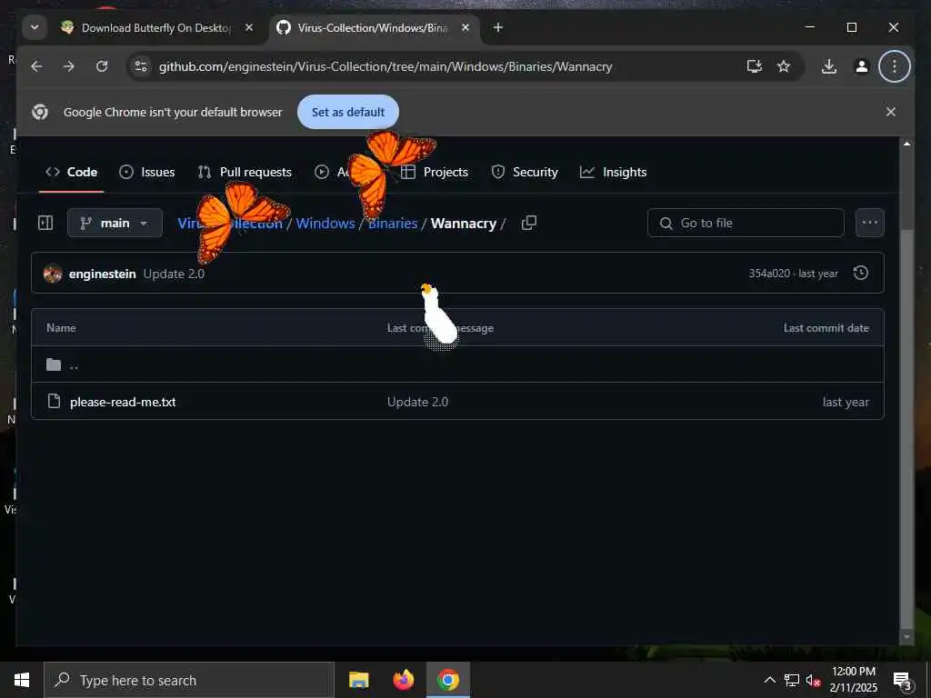Open the Windows Start menu
This screenshot has height=698, width=931.
coord(22,680)
